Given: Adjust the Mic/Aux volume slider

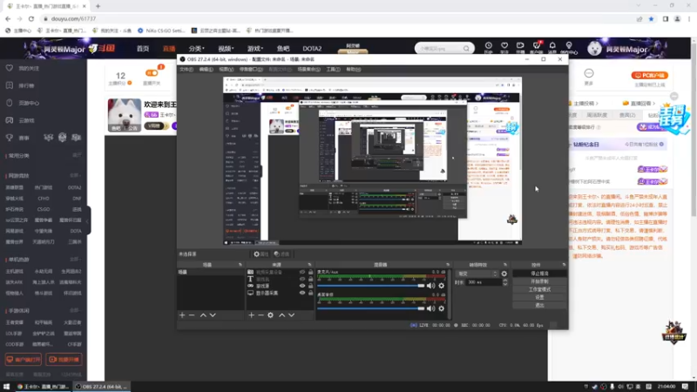Looking at the screenshot, I should 371,286.
